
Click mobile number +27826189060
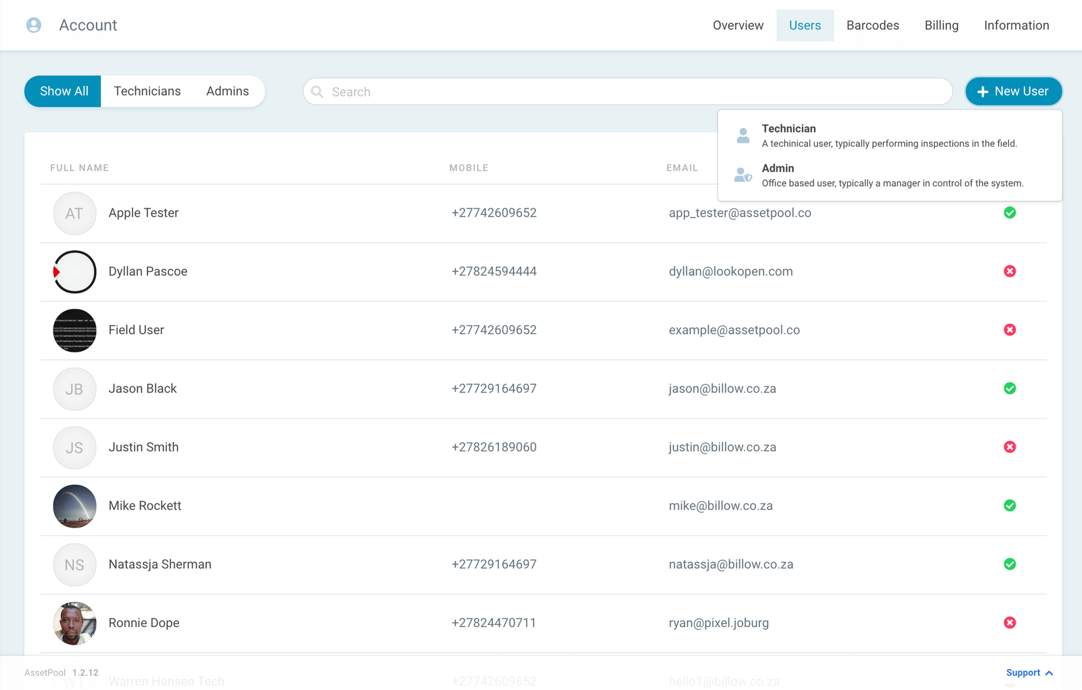pos(494,447)
